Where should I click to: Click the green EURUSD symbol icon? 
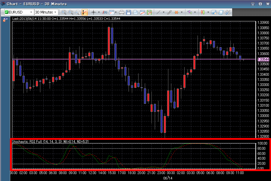coord(7,12)
